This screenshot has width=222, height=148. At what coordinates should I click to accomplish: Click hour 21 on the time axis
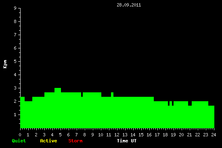coord(189,135)
